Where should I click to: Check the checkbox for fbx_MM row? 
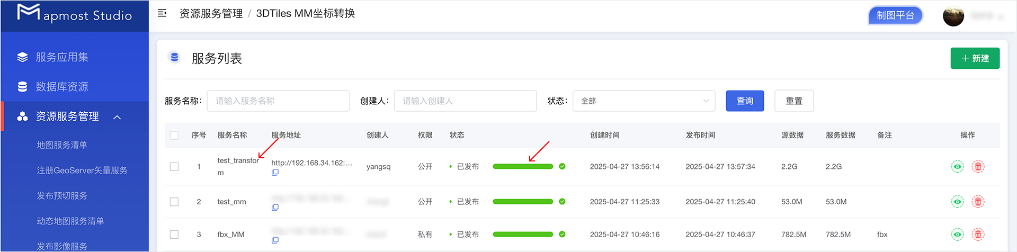[x=174, y=235]
